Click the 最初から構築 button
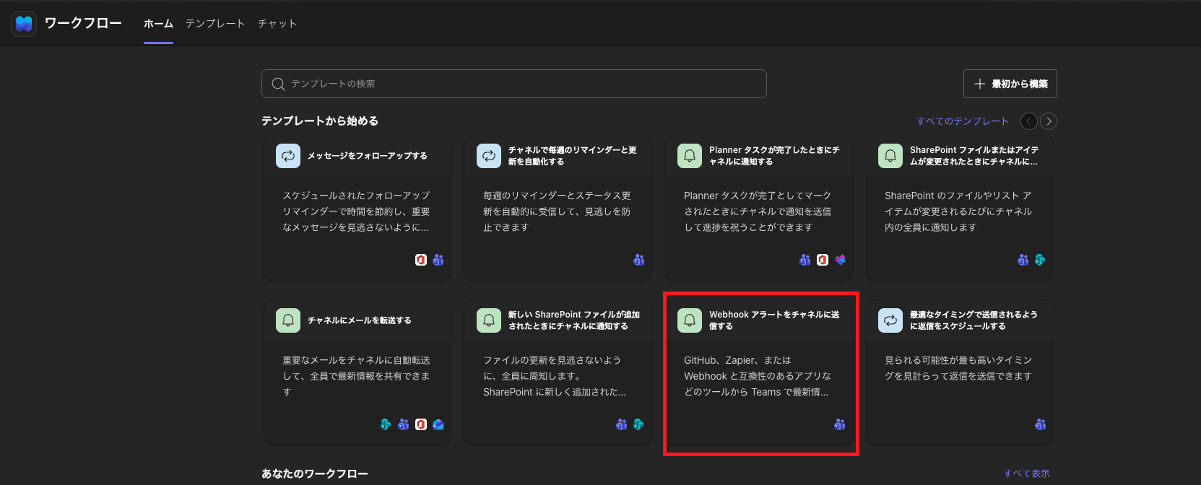The height and width of the screenshot is (485, 1201). point(1010,84)
